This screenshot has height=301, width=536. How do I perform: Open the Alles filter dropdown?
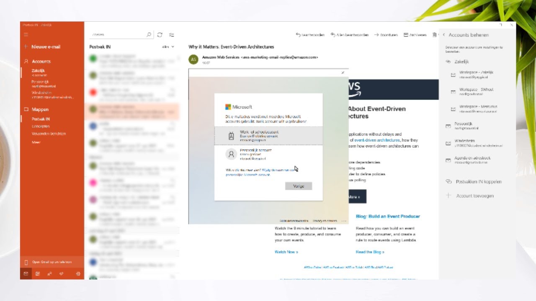point(168,47)
